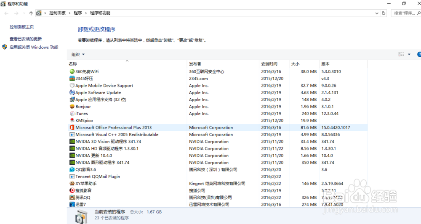This screenshot has width=421, height=224.
Task: Click the Apple 应用程序支持 (32 位) icon
Action: click(72, 100)
